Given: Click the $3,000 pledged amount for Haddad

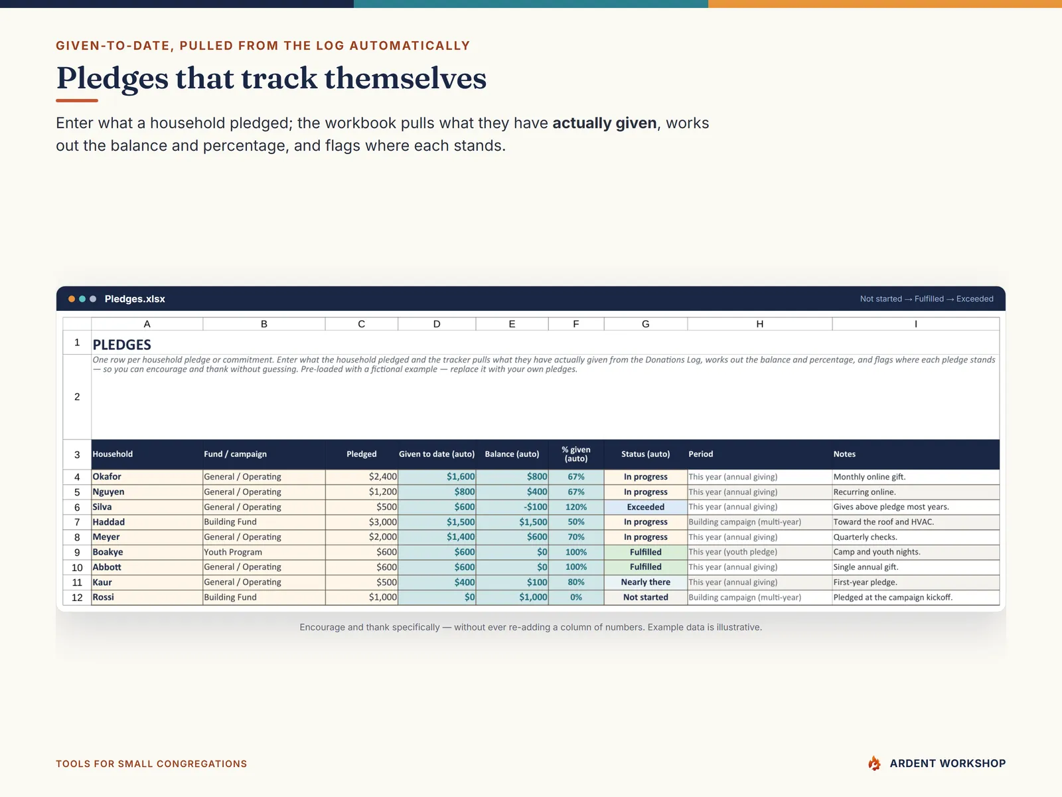Looking at the screenshot, I should click(x=362, y=522).
